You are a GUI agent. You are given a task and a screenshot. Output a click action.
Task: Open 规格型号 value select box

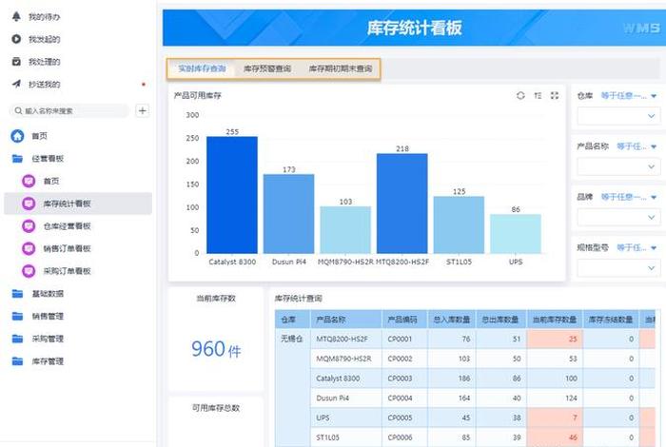618,268
